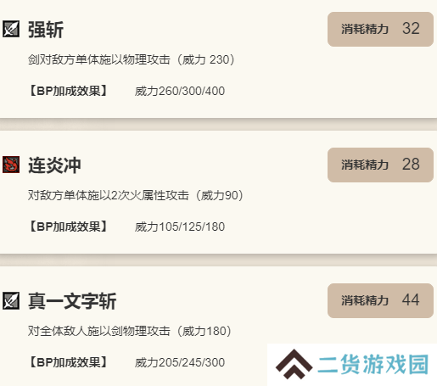Select the 真一文字斩 skill title

click(72, 301)
